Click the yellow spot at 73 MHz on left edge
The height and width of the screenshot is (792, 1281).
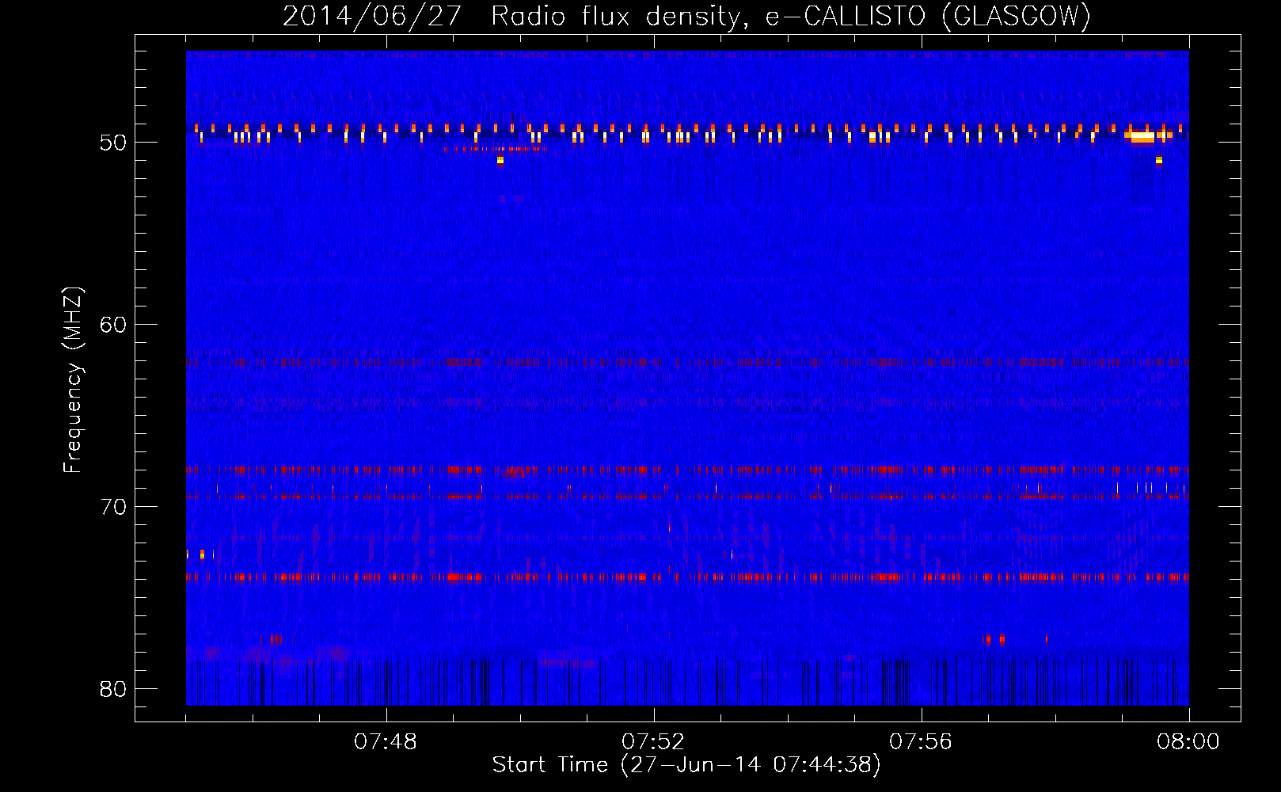pos(202,554)
